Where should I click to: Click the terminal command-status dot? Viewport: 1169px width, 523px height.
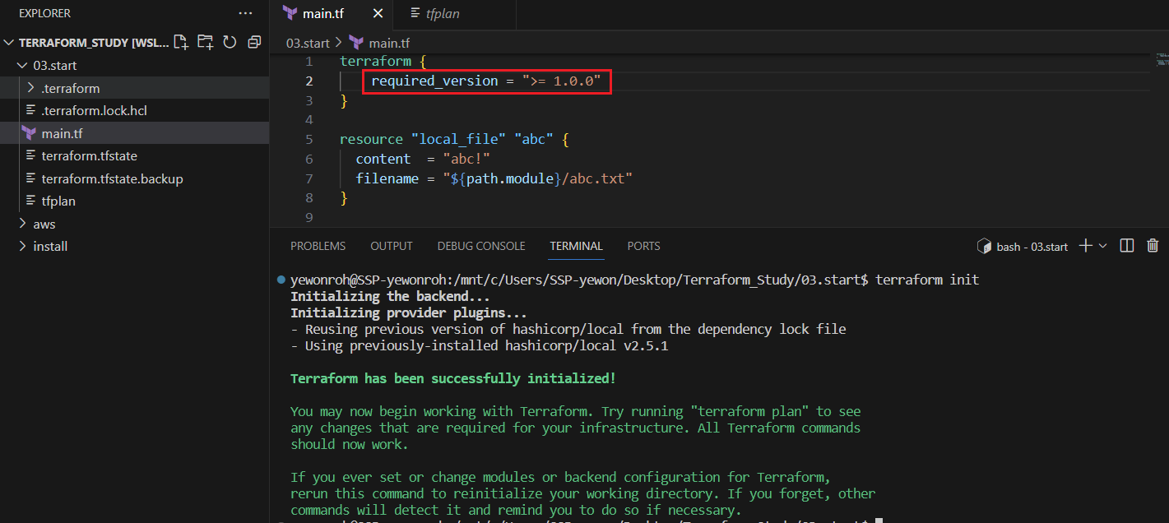pos(281,280)
